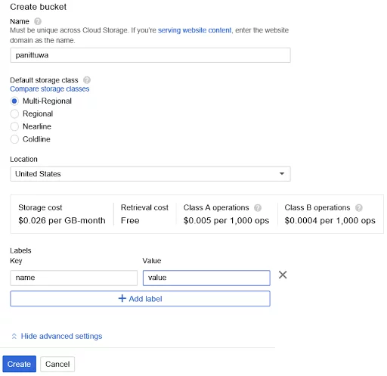387x376 pixels.
Task: Select Multi-Regional storage class
Action: coord(14,101)
